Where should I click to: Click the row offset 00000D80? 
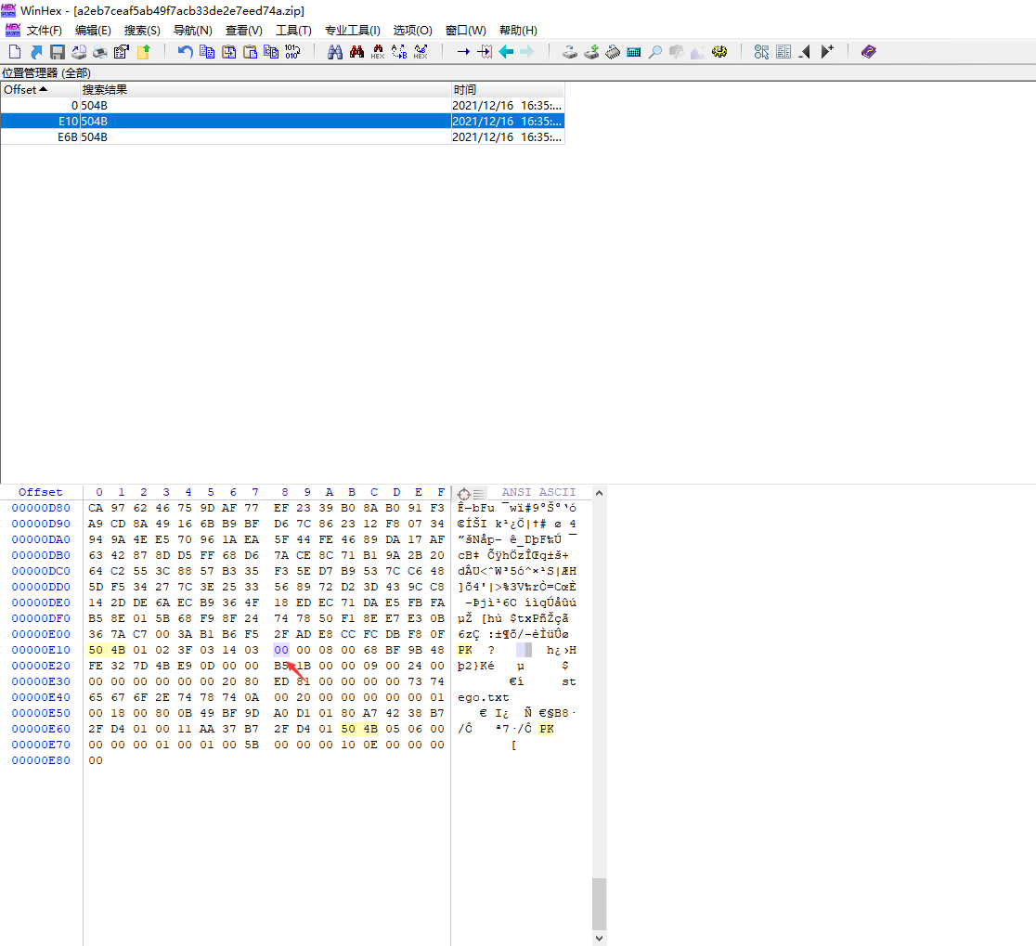point(41,508)
